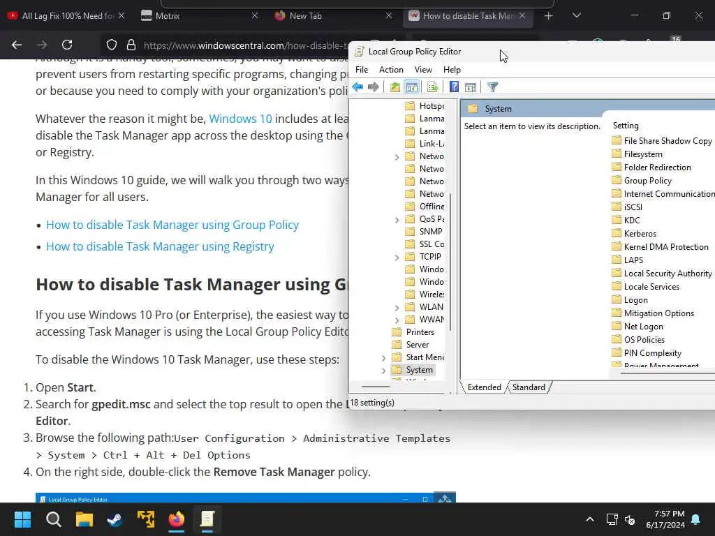Open 'How to disable Task Manager using Group Policy' link
Screen dimensions: 715x536
click(172, 225)
